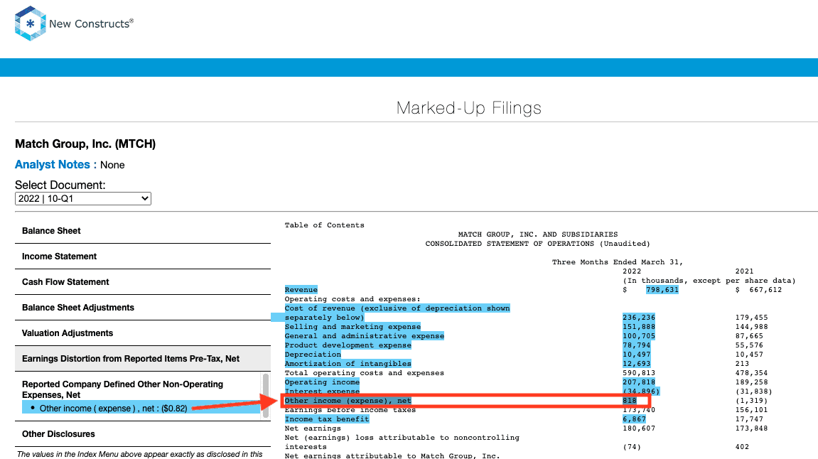This screenshot has width=818, height=459.
Task: Click the Marked-Up Filings page title
Action: coord(468,108)
